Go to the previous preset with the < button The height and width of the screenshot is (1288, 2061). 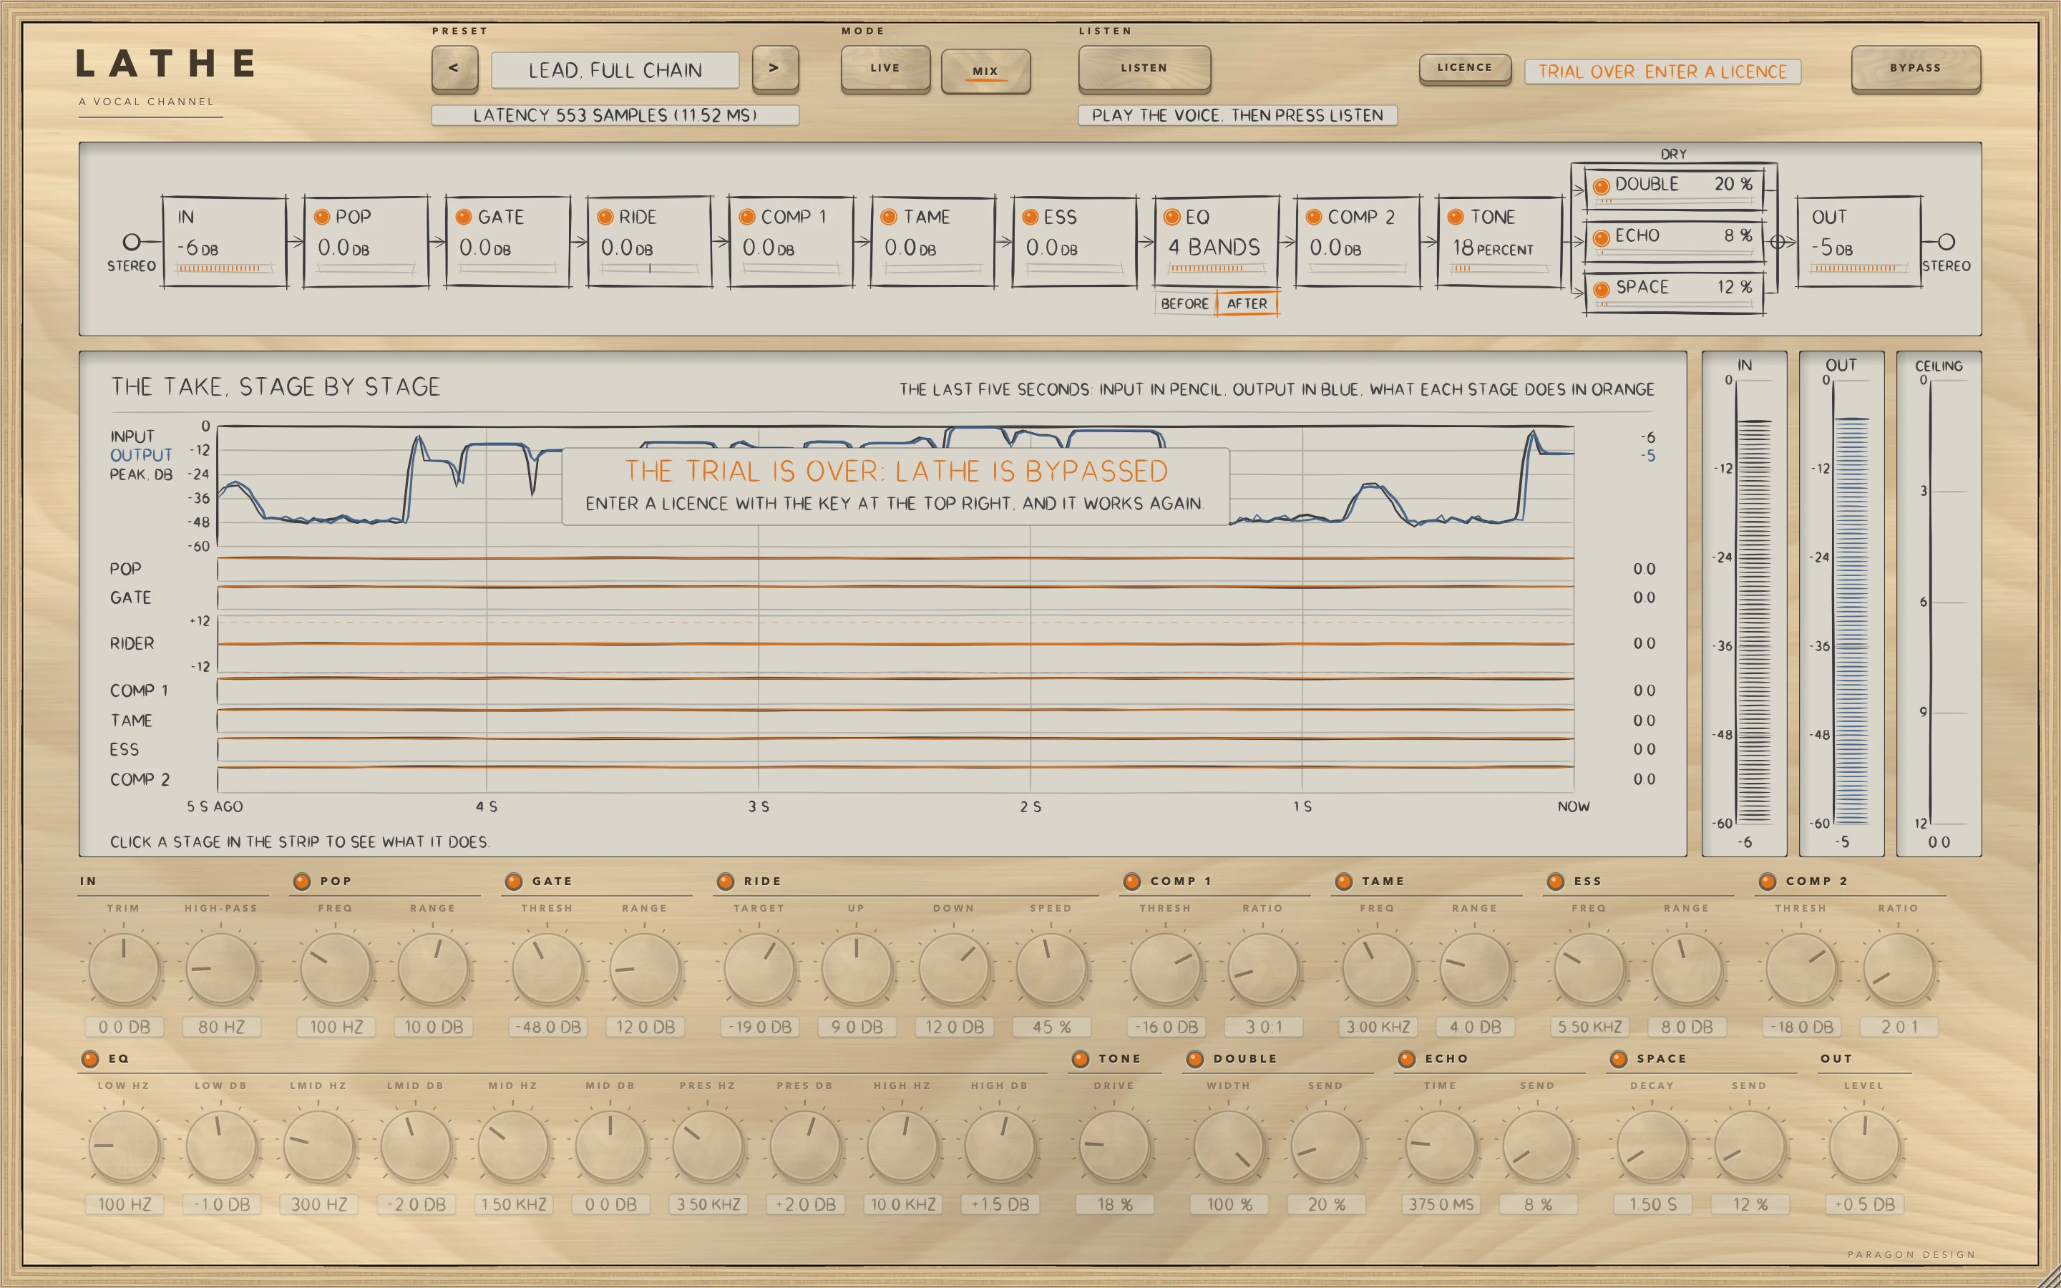454,69
